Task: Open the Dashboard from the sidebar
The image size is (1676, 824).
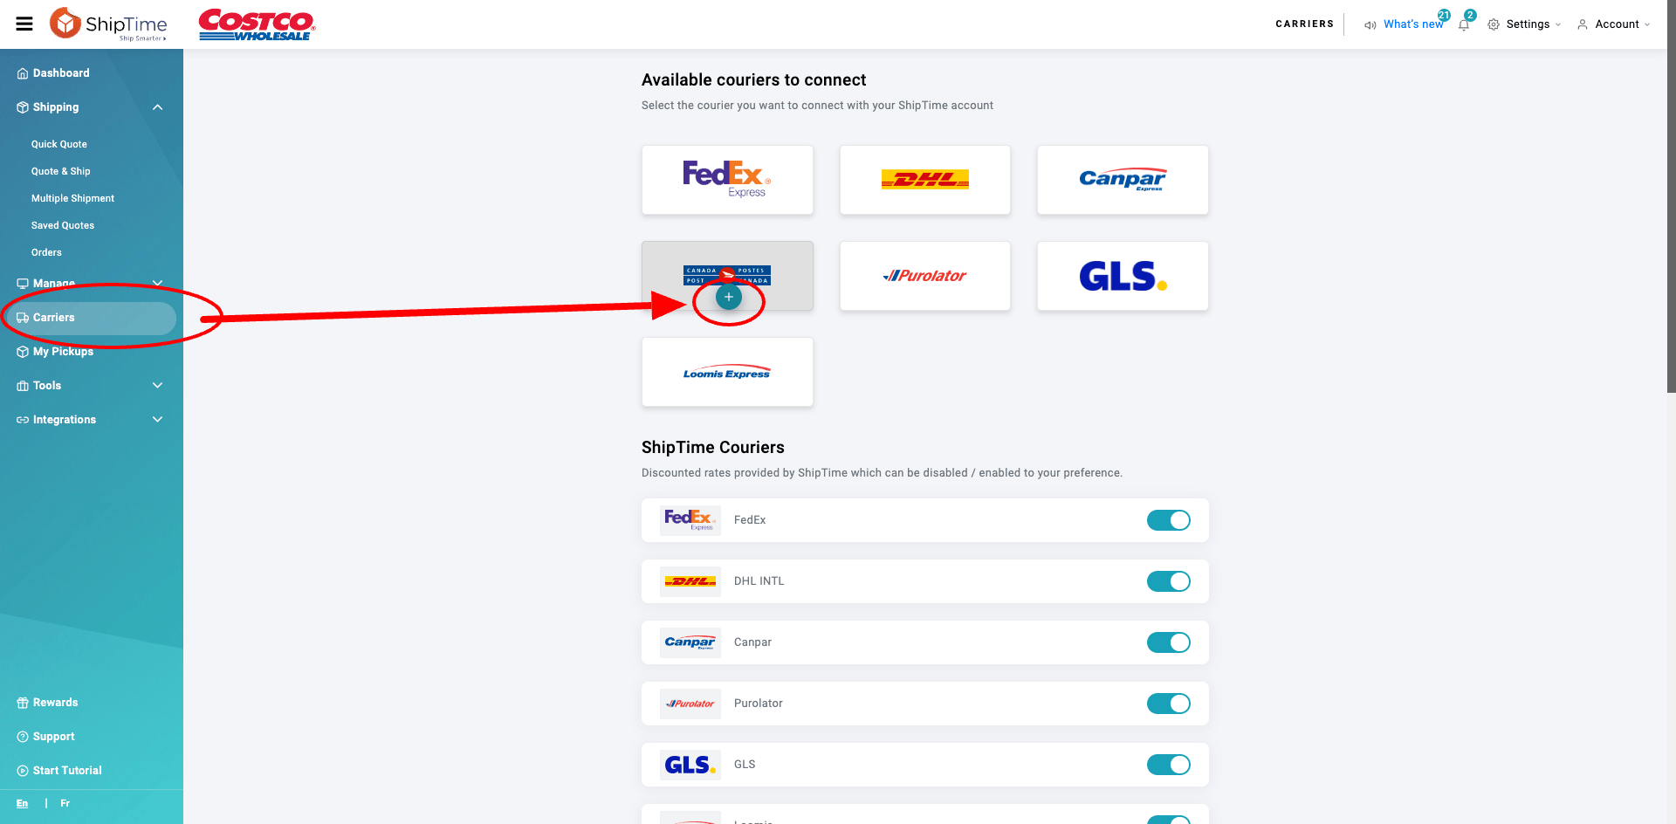Action: click(60, 72)
